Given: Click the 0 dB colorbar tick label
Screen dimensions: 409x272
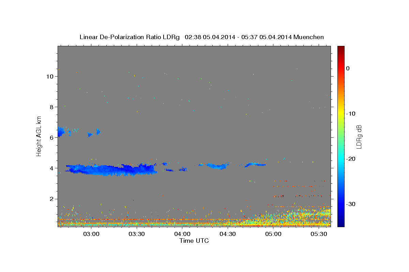Looking at the screenshot, I should [348, 68].
